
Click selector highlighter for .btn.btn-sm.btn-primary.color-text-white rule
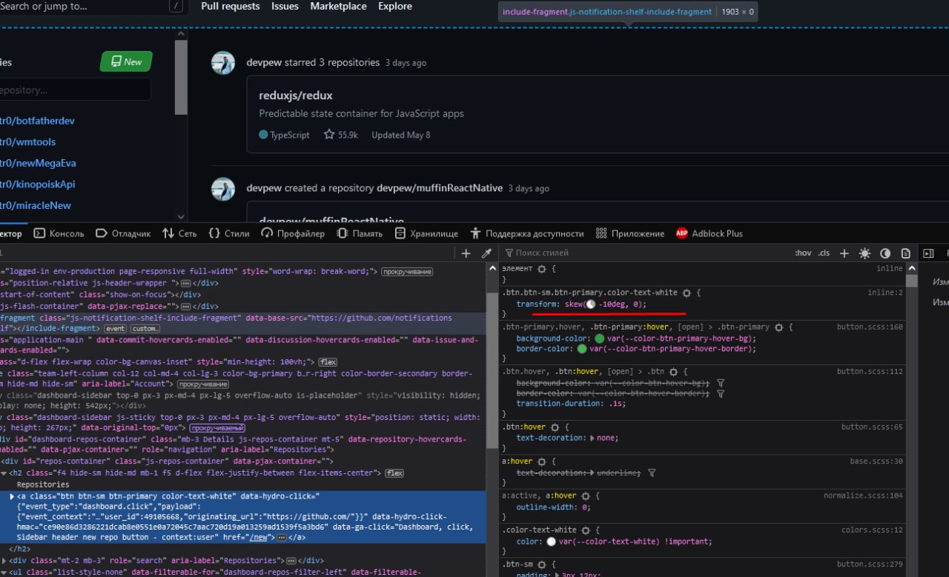point(687,293)
